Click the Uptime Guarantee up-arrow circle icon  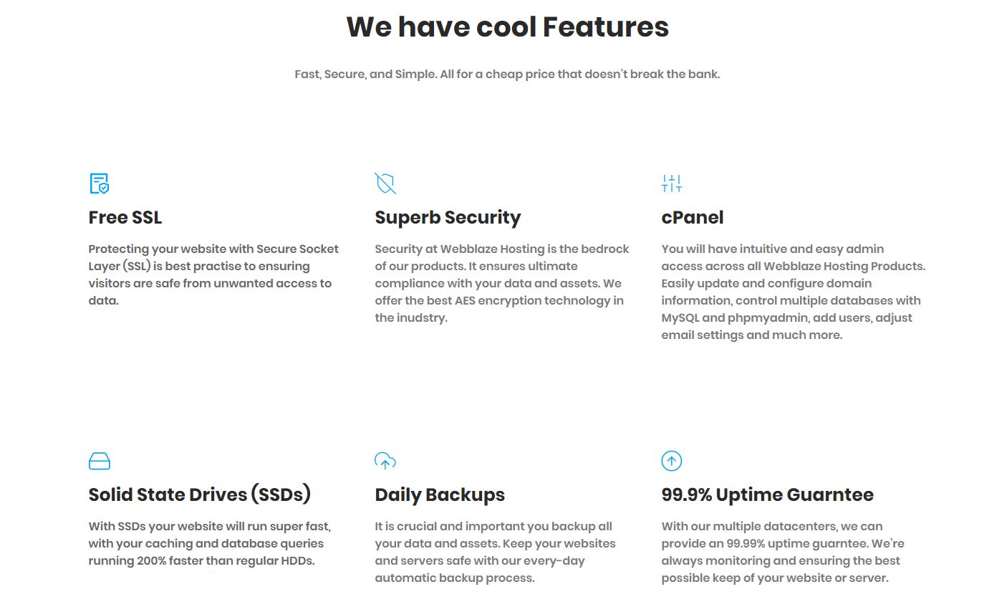[x=672, y=461]
